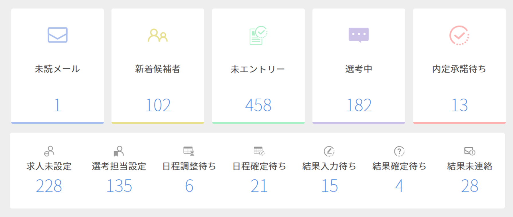
Task: Open the 選考担当設定 count of 135
Action: [x=119, y=186]
